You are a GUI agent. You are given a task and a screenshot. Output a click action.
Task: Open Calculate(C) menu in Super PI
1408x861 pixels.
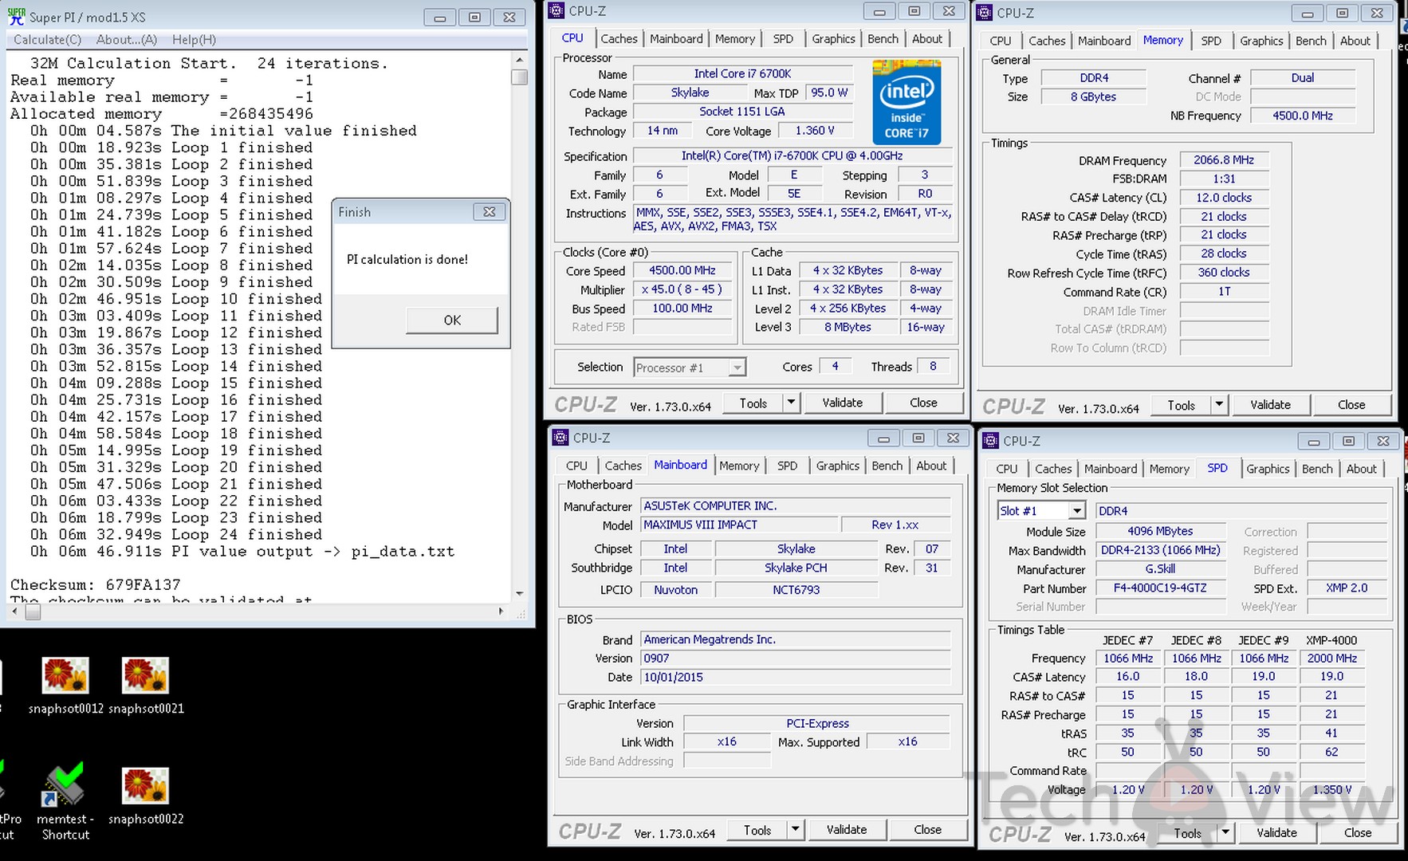(47, 39)
